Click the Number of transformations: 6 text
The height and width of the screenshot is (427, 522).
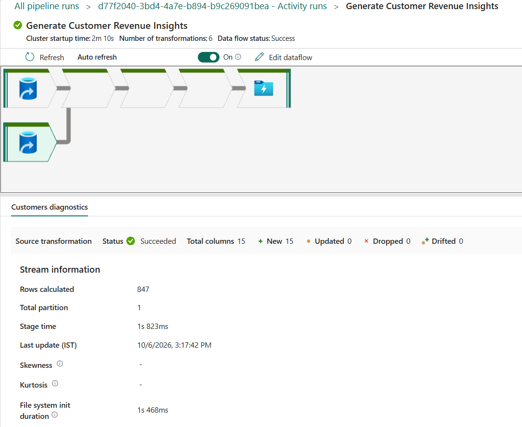[x=166, y=38]
